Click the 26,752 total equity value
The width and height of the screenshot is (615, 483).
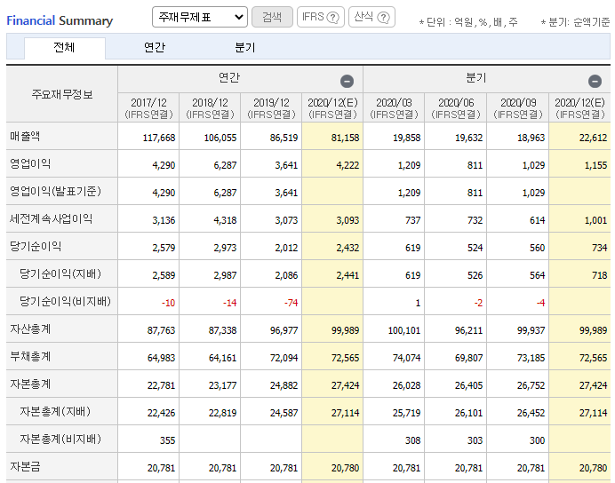(531, 385)
